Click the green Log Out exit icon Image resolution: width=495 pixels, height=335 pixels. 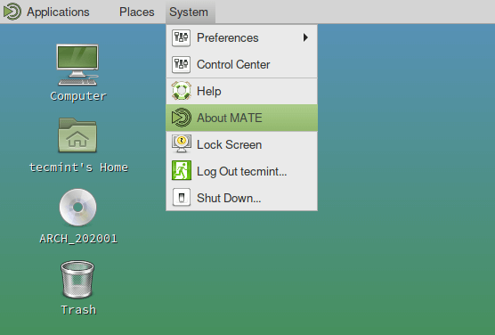click(x=182, y=171)
